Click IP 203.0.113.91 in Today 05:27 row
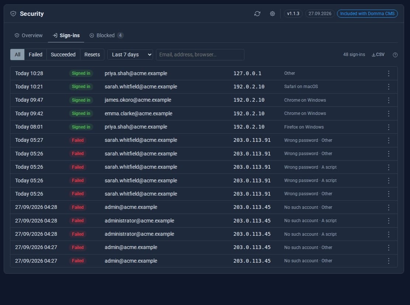The image size is (410, 305). [252, 140]
